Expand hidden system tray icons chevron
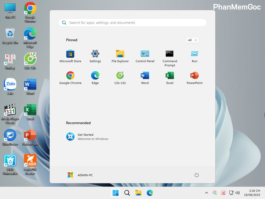 (x=206, y=193)
